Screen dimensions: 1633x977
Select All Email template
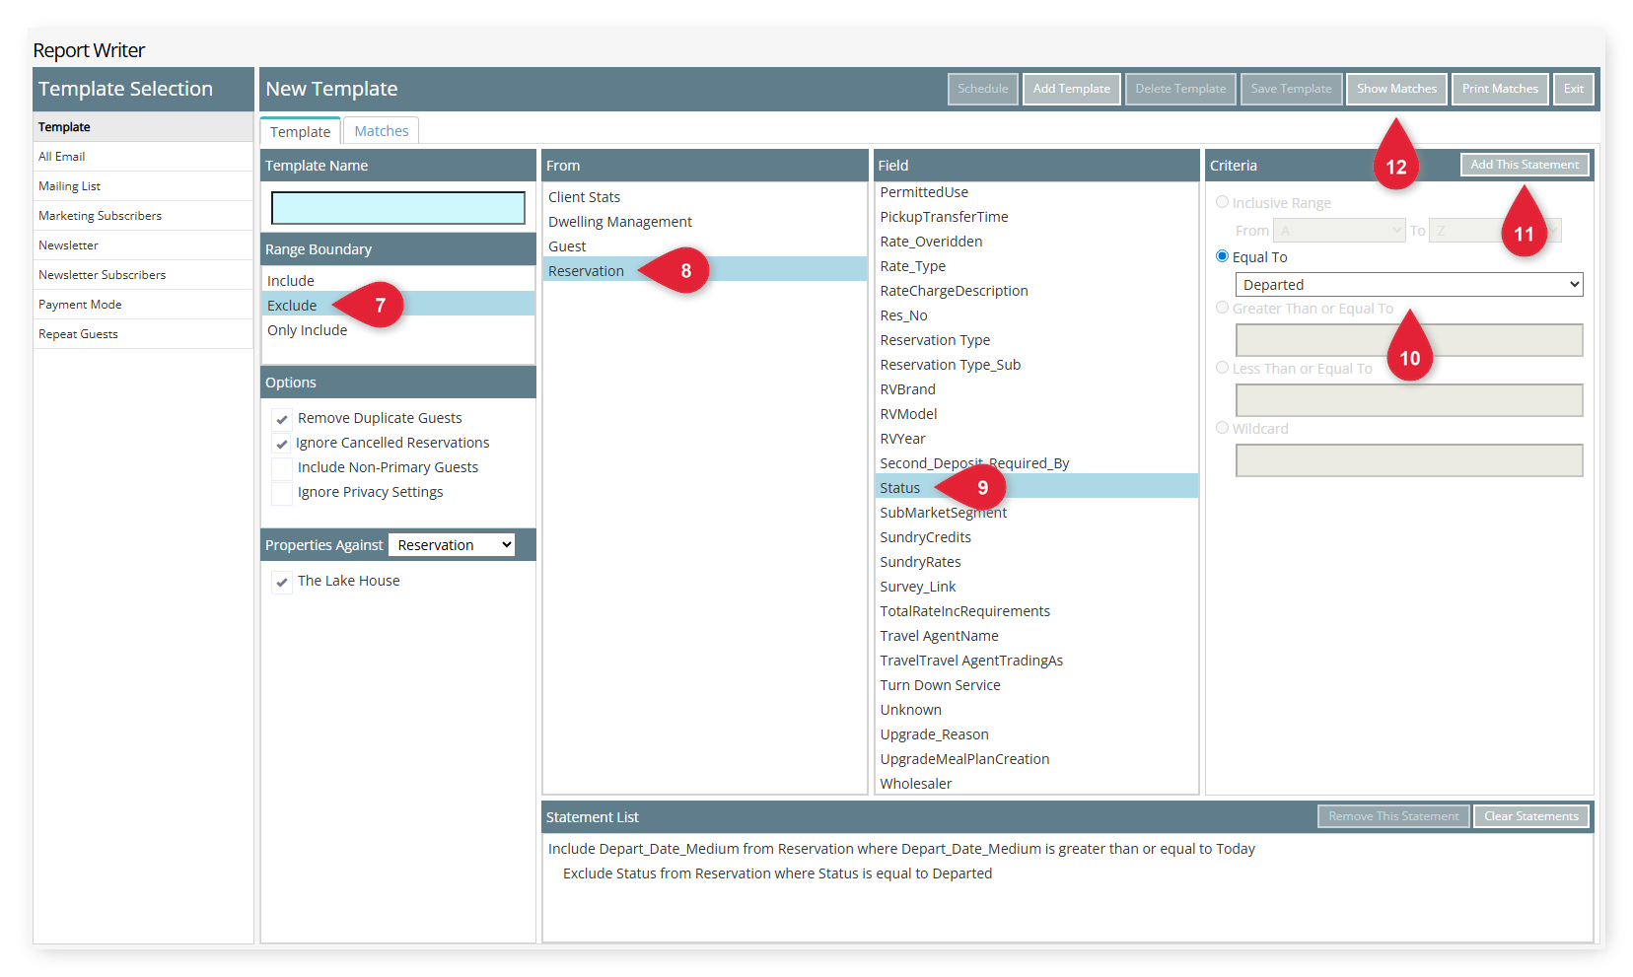(143, 157)
